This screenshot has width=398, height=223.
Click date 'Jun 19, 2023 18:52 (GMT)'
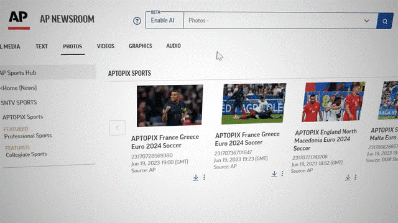[x=317, y=164]
